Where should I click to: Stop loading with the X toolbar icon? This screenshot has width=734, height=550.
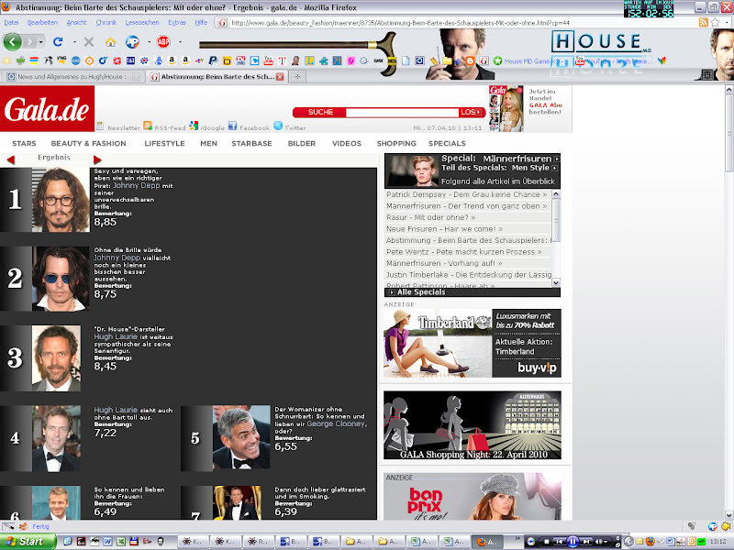88,41
